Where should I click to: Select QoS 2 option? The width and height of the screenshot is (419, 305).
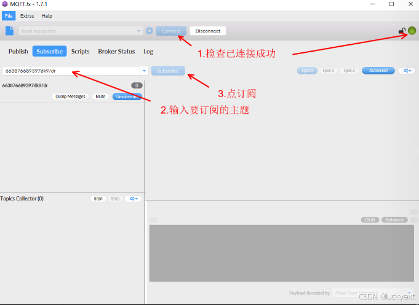[x=349, y=71]
